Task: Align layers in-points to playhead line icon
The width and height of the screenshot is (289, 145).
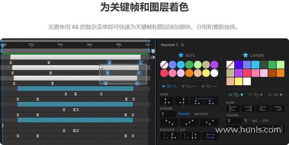Action: (233, 109)
